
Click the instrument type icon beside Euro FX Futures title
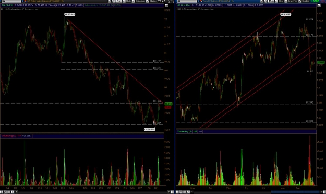coord(201,1)
